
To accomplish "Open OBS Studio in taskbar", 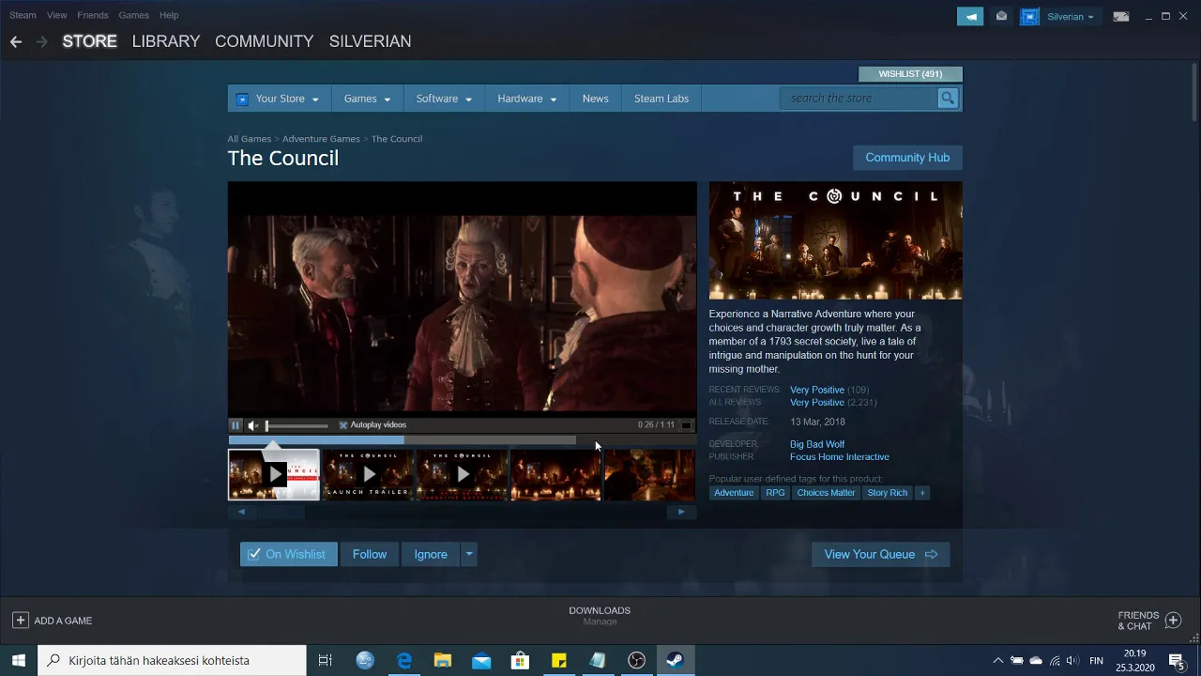I will [636, 660].
